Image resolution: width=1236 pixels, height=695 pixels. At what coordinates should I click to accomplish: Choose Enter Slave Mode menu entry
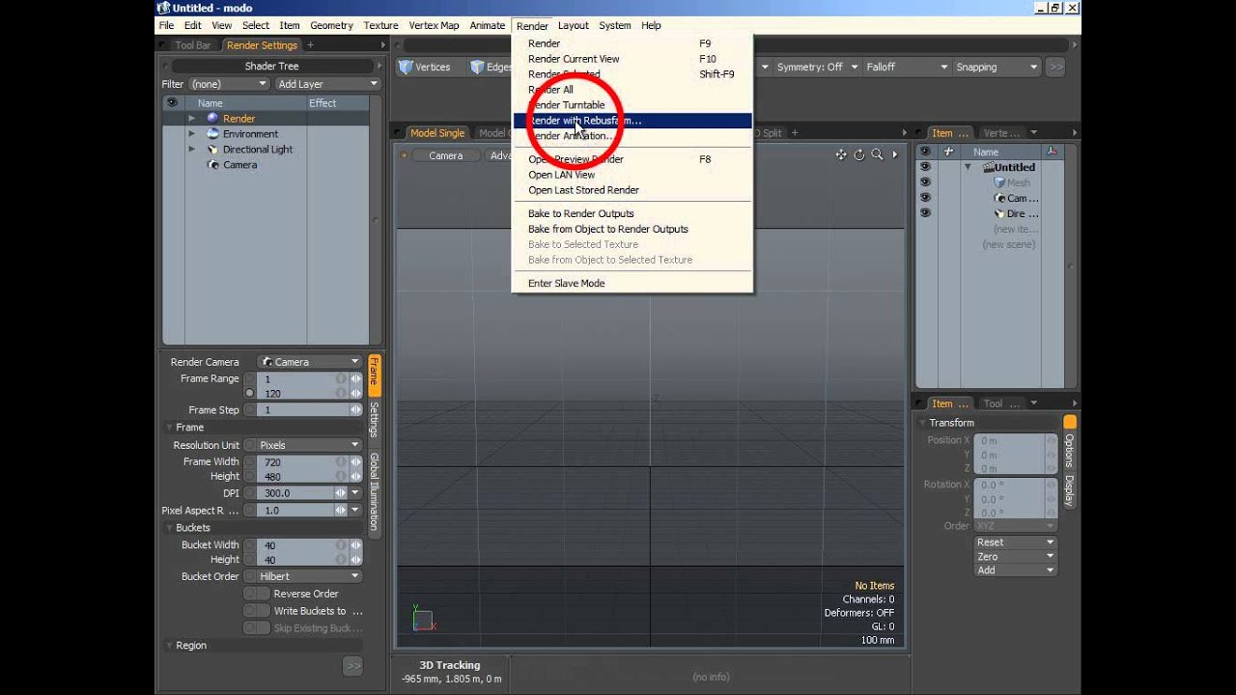click(566, 283)
